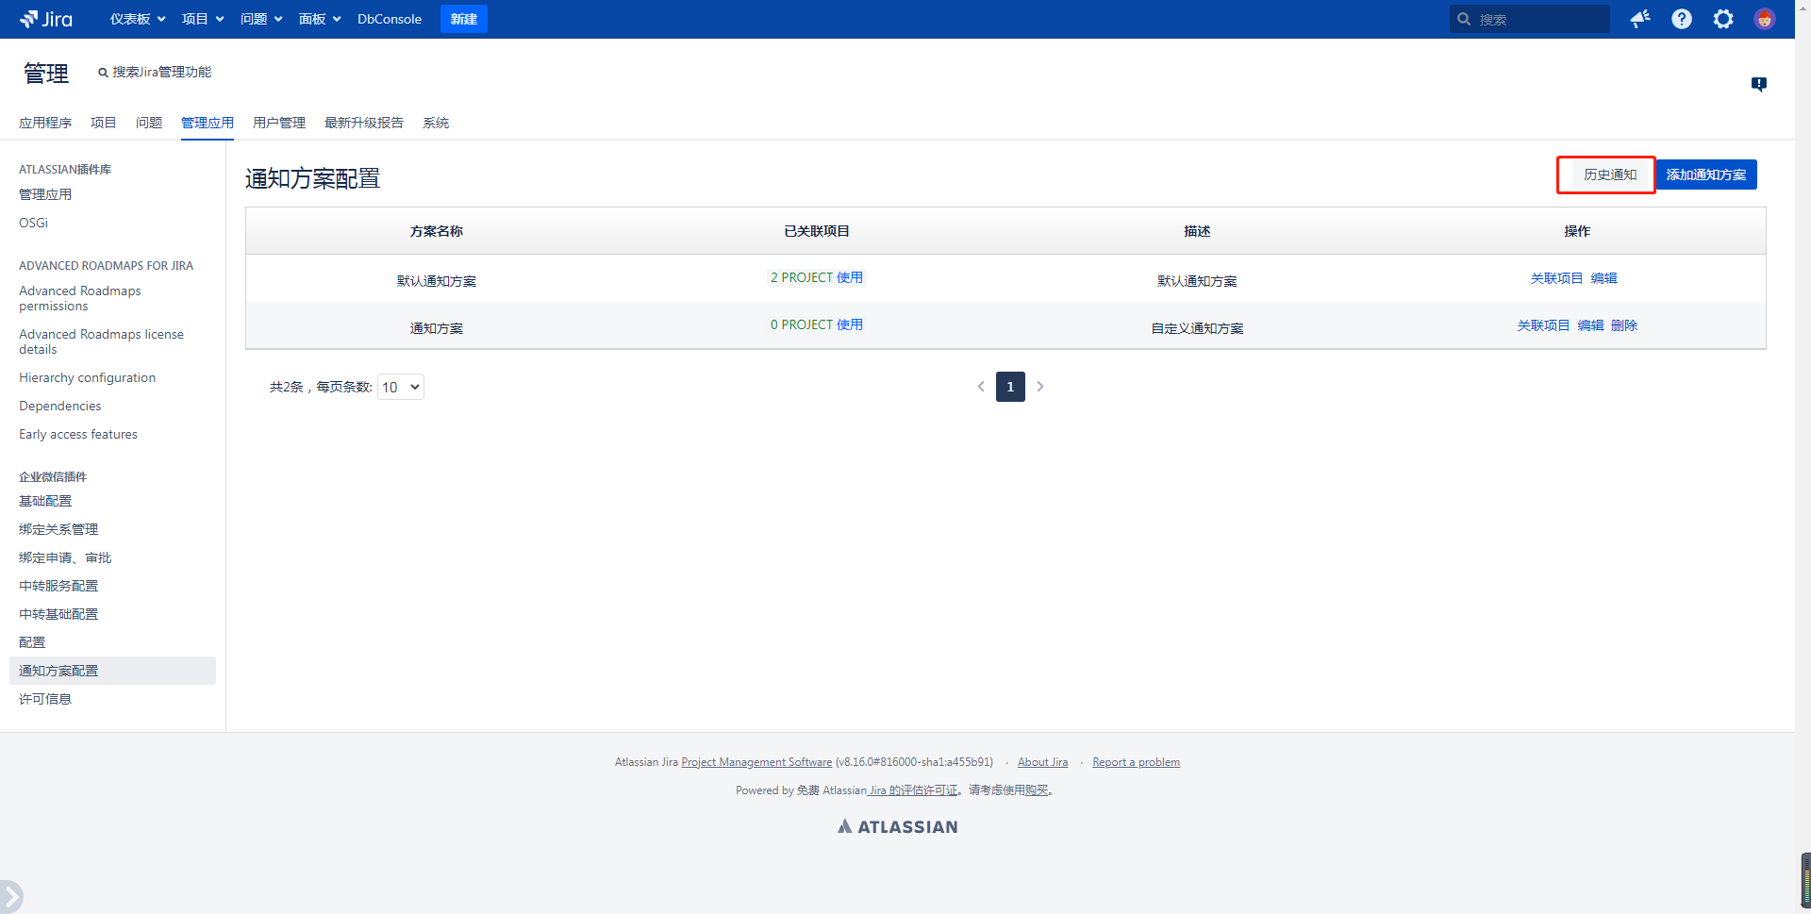Viewport: 1811px width, 914px height.
Task: Open the notifications megaphone icon
Action: (x=1640, y=19)
